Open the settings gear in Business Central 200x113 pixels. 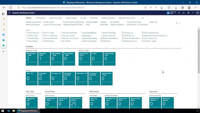[188, 13]
